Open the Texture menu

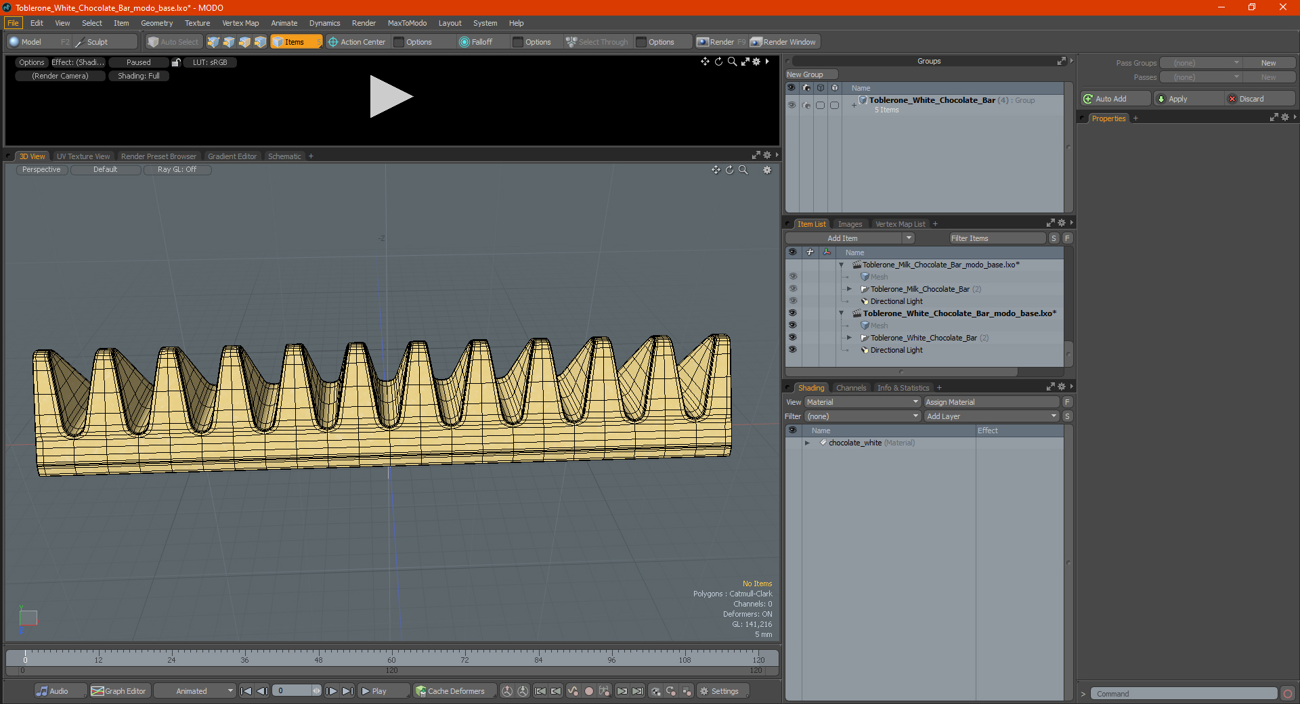point(197,23)
